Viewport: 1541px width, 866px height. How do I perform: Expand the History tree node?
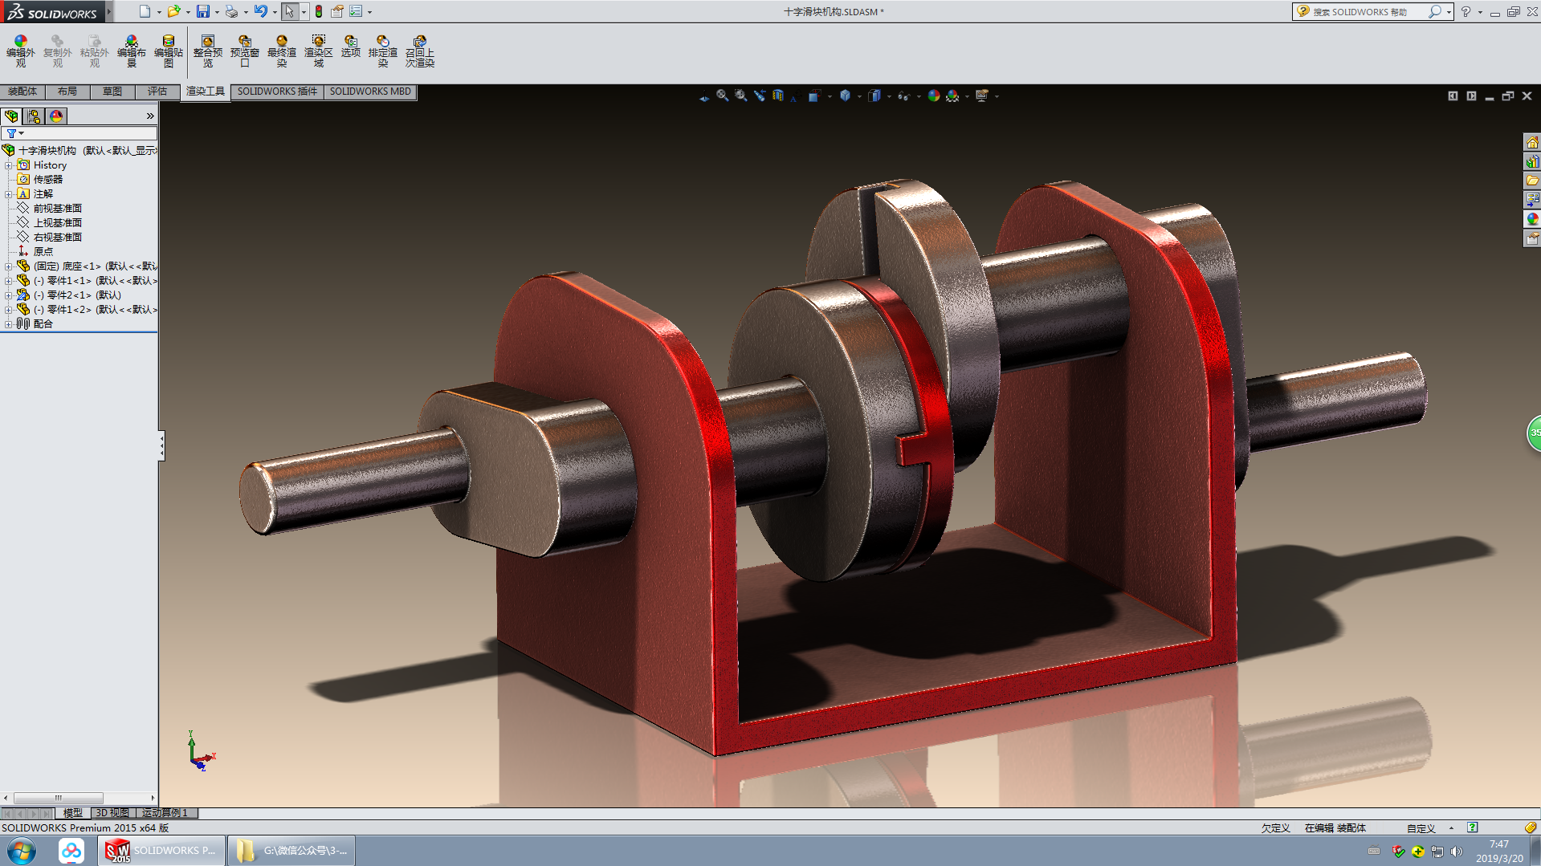(9, 165)
